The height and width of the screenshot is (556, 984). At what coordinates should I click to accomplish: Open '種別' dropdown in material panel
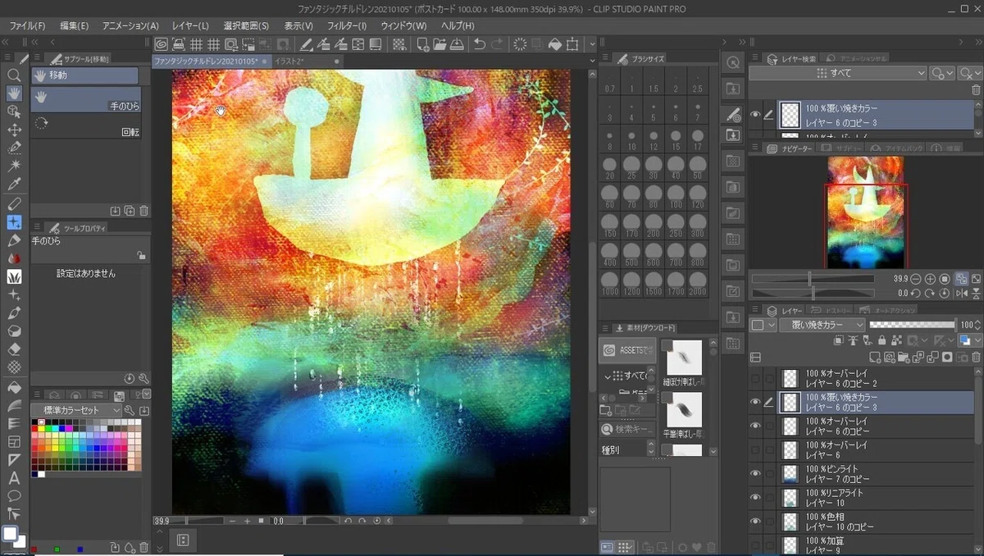coord(628,449)
